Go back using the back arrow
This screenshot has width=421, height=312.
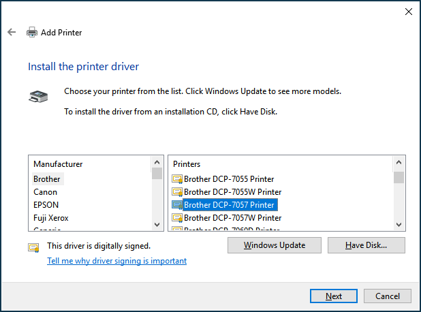(x=12, y=32)
